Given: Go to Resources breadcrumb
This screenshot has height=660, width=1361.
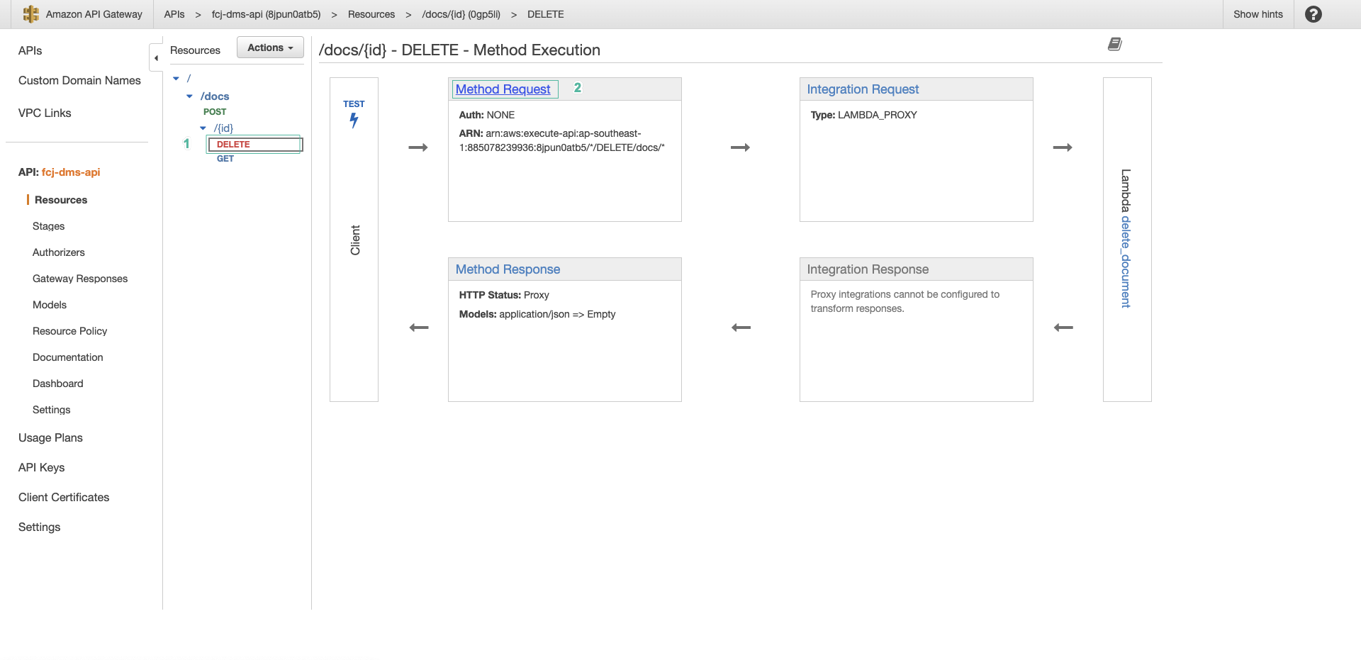Looking at the screenshot, I should (x=371, y=14).
